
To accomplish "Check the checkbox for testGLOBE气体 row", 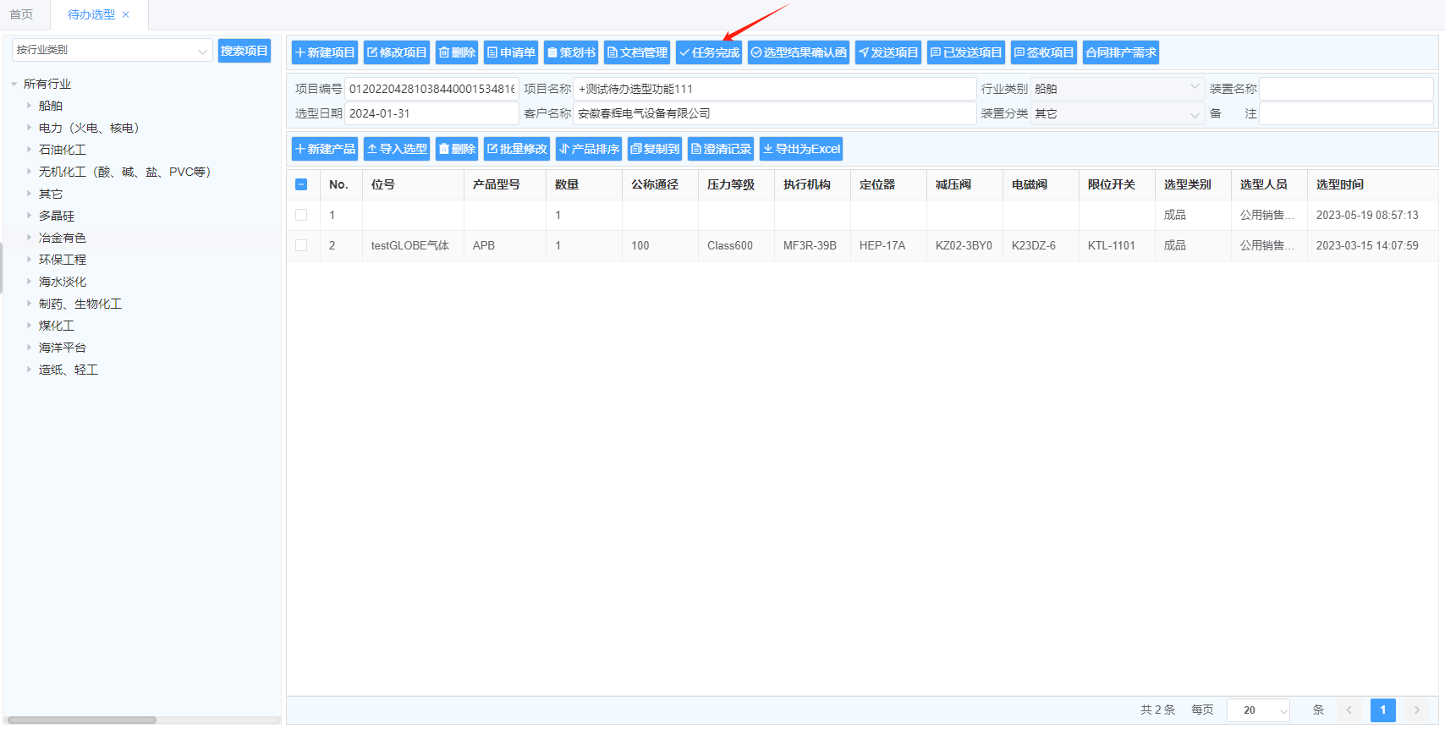I will point(301,245).
